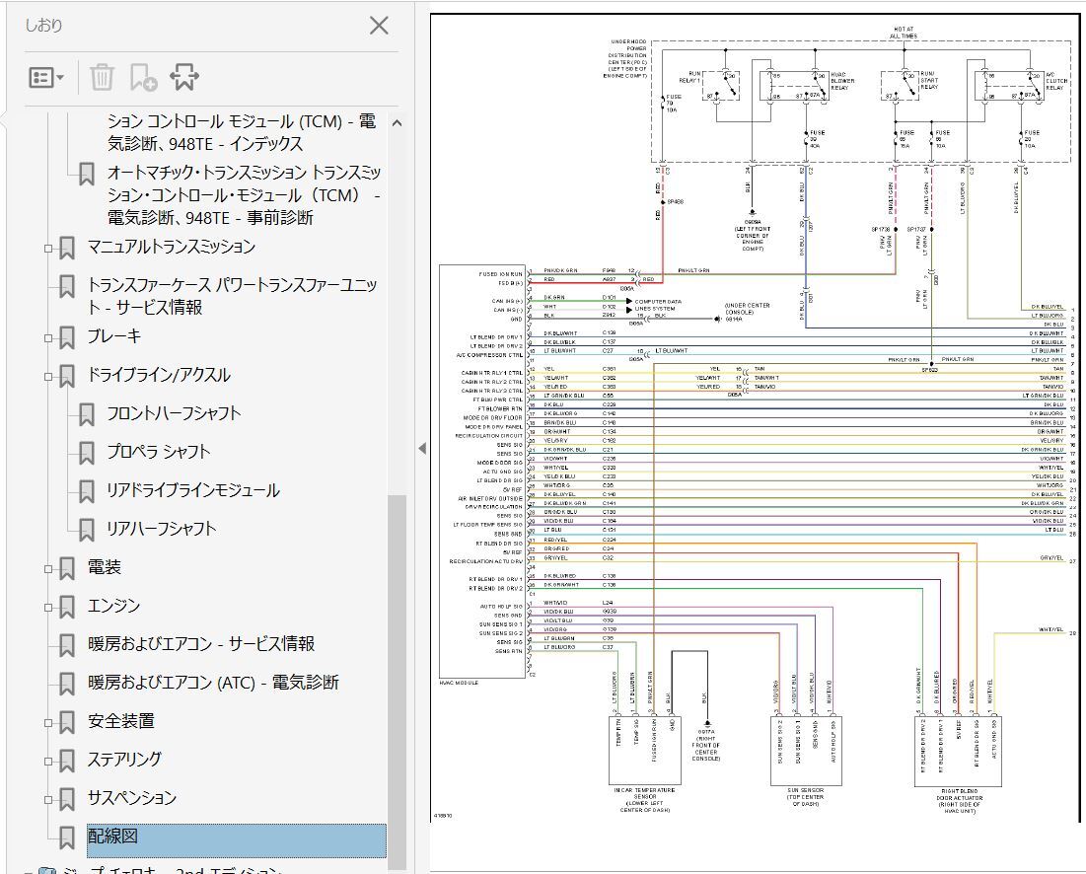Open the bookmark options menu dropdown
The height and width of the screenshot is (874, 1086).
46,77
